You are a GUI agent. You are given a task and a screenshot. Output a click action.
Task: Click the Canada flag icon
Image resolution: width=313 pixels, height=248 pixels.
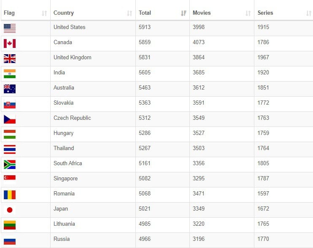(10, 43)
